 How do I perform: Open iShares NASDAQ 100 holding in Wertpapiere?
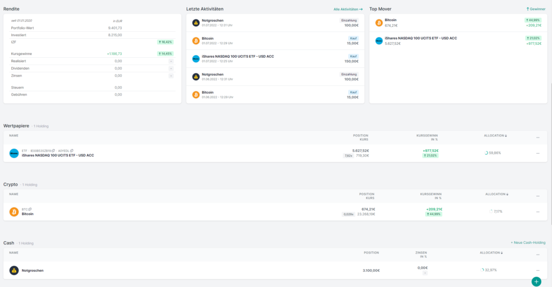click(x=58, y=155)
